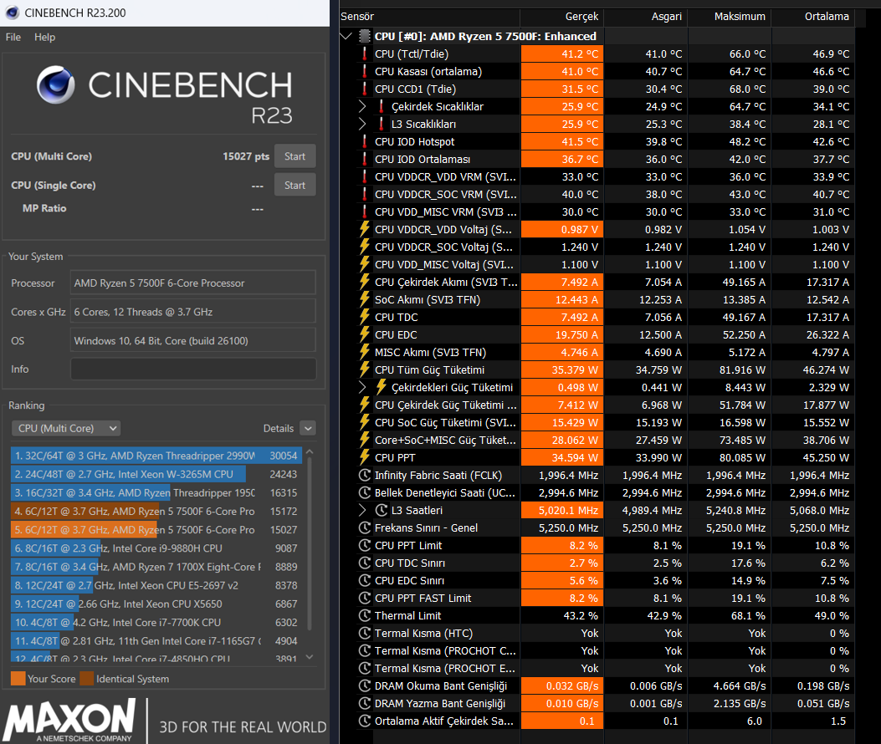Click thermometer icon for CPU IOD Ortalaması
The width and height of the screenshot is (881, 744).
[365, 159]
